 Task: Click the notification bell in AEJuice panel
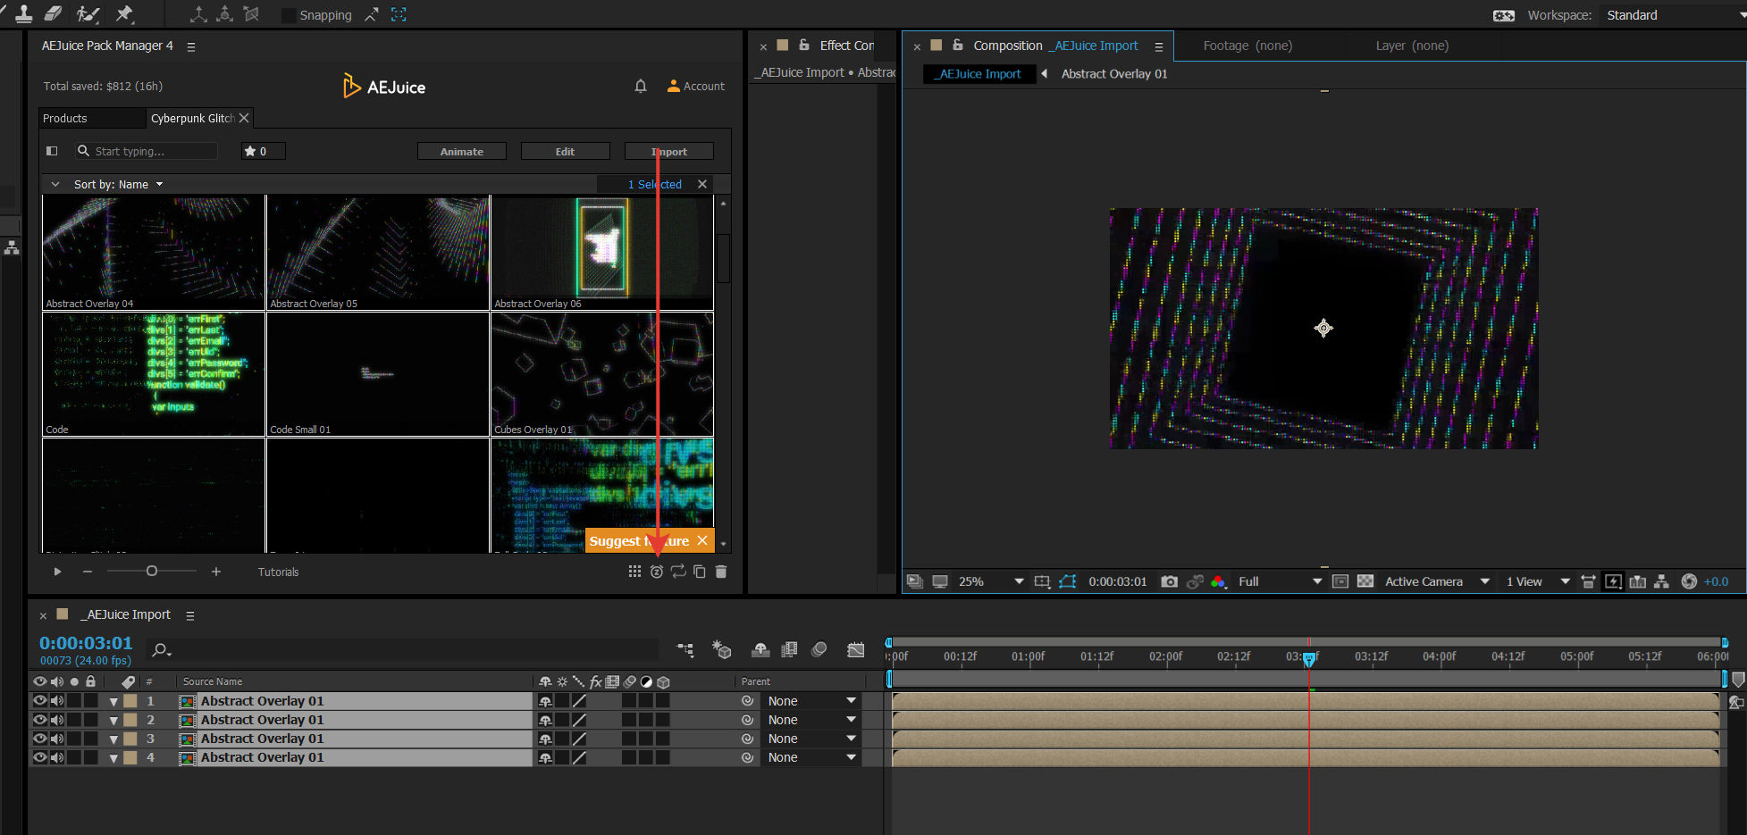coord(640,87)
